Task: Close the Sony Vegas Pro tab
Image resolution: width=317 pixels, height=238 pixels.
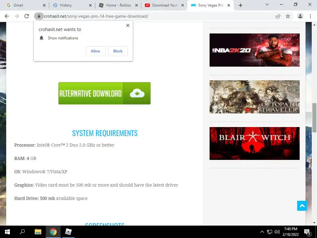Action: (x=229, y=5)
